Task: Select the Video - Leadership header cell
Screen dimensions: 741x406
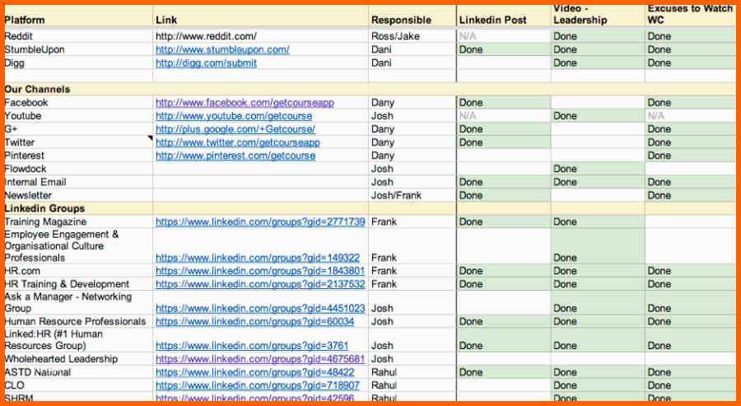Action: click(598, 17)
